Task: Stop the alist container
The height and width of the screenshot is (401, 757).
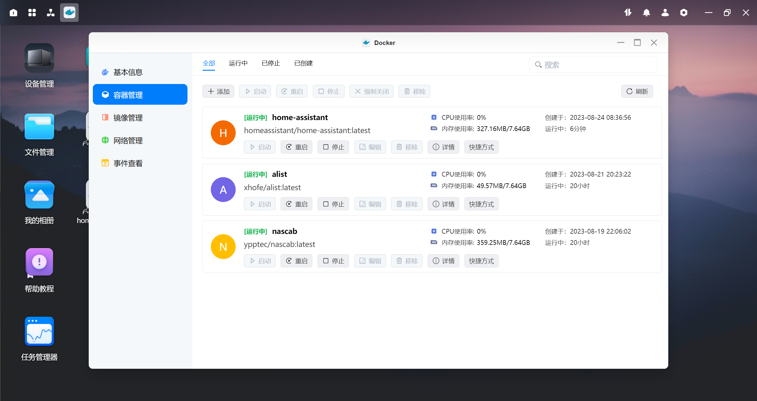Action: [x=333, y=204]
